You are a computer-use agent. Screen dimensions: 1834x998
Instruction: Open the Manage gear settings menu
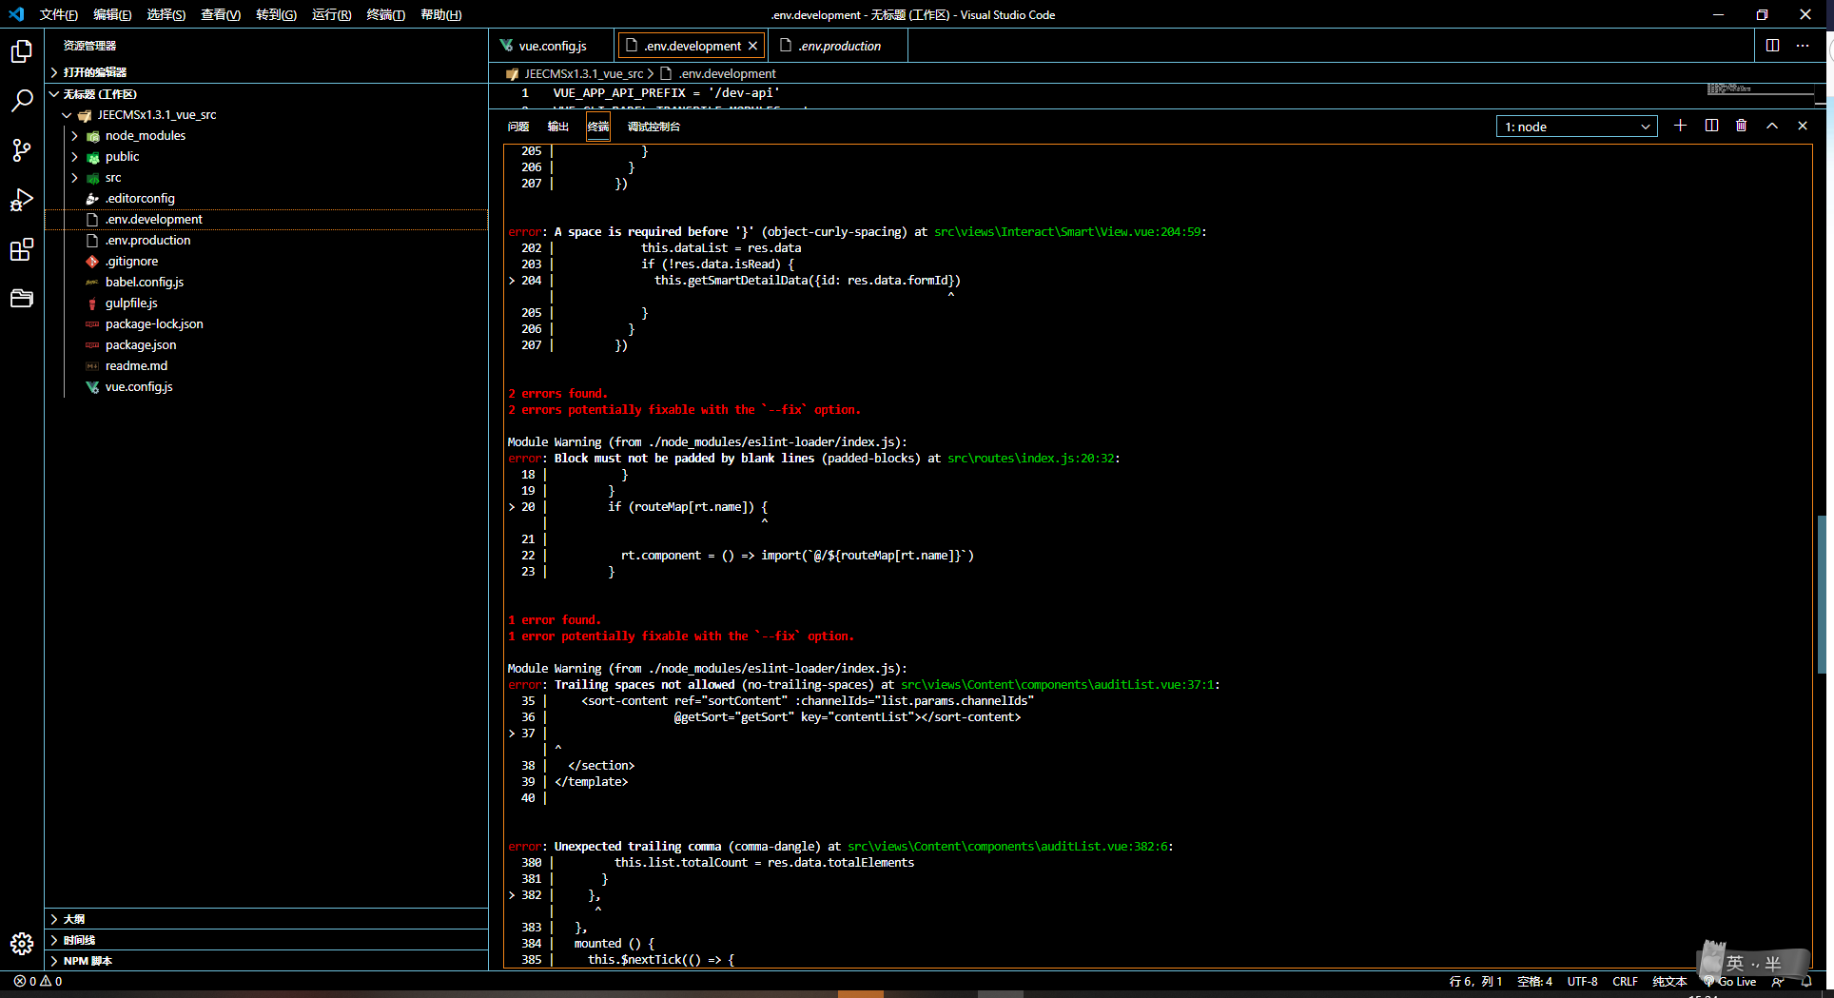point(22,943)
